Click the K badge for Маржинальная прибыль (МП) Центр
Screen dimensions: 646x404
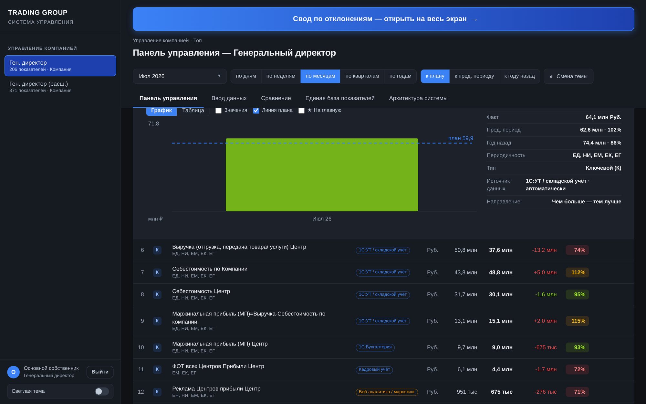157,347
